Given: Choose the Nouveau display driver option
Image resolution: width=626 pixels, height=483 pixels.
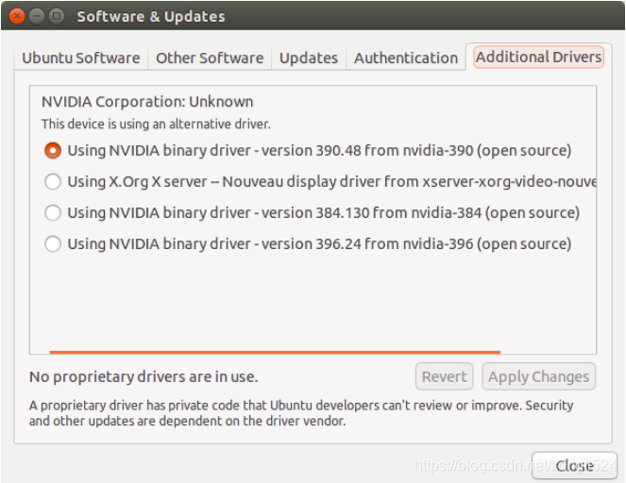Looking at the screenshot, I should pyautogui.click(x=53, y=182).
